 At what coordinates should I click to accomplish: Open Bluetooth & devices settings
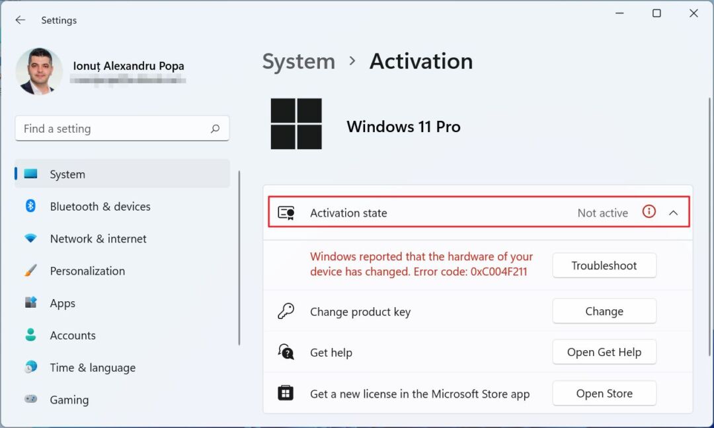coord(100,206)
